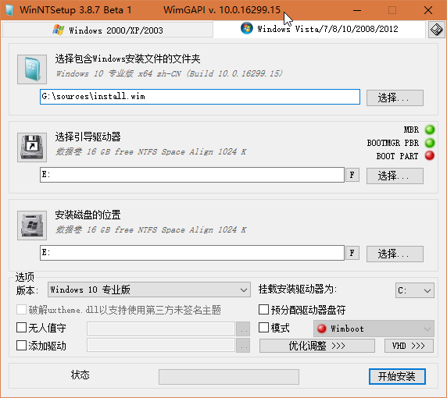447x398 pixels.
Task: Click the F button next to install drive field
Action: click(x=352, y=253)
